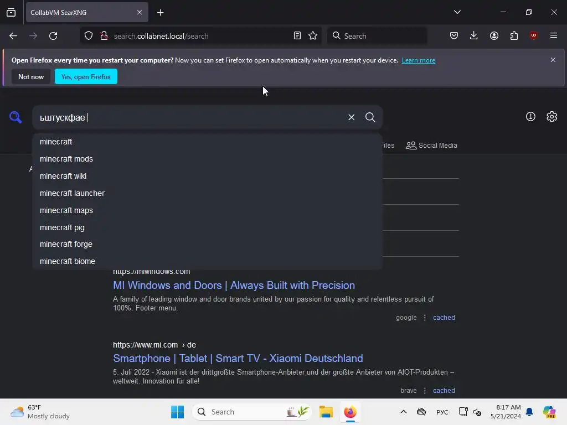Expand the list all tabs chevron
The height and width of the screenshot is (425, 567).
tap(457, 12)
